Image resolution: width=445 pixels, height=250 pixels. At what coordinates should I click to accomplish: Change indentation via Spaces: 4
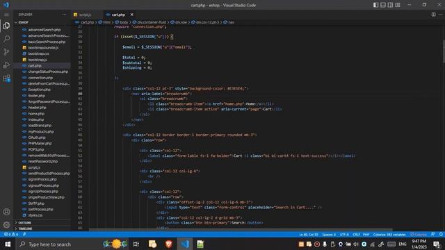[x=329, y=235]
